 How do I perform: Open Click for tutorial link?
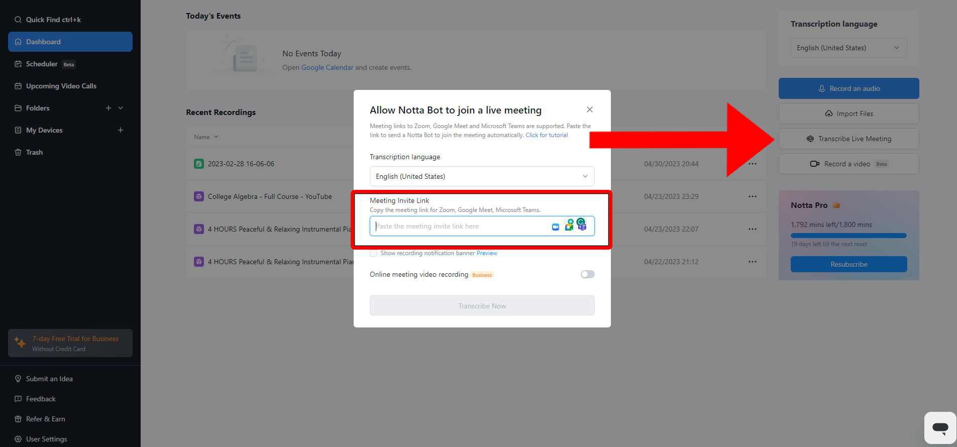point(547,135)
